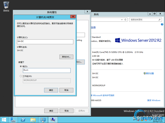This screenshot has width=165, height=123.
Task: Open the 更改设置 link
Action: coord(150,74)
